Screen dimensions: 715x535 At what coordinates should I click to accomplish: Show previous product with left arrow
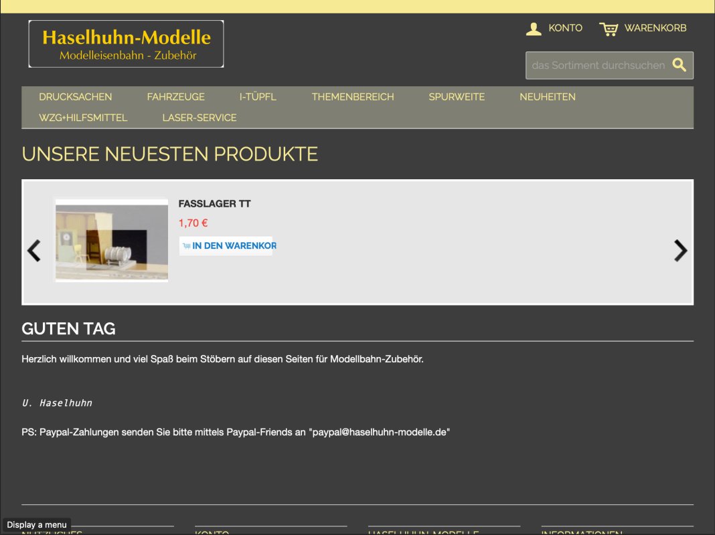[33, 250]
